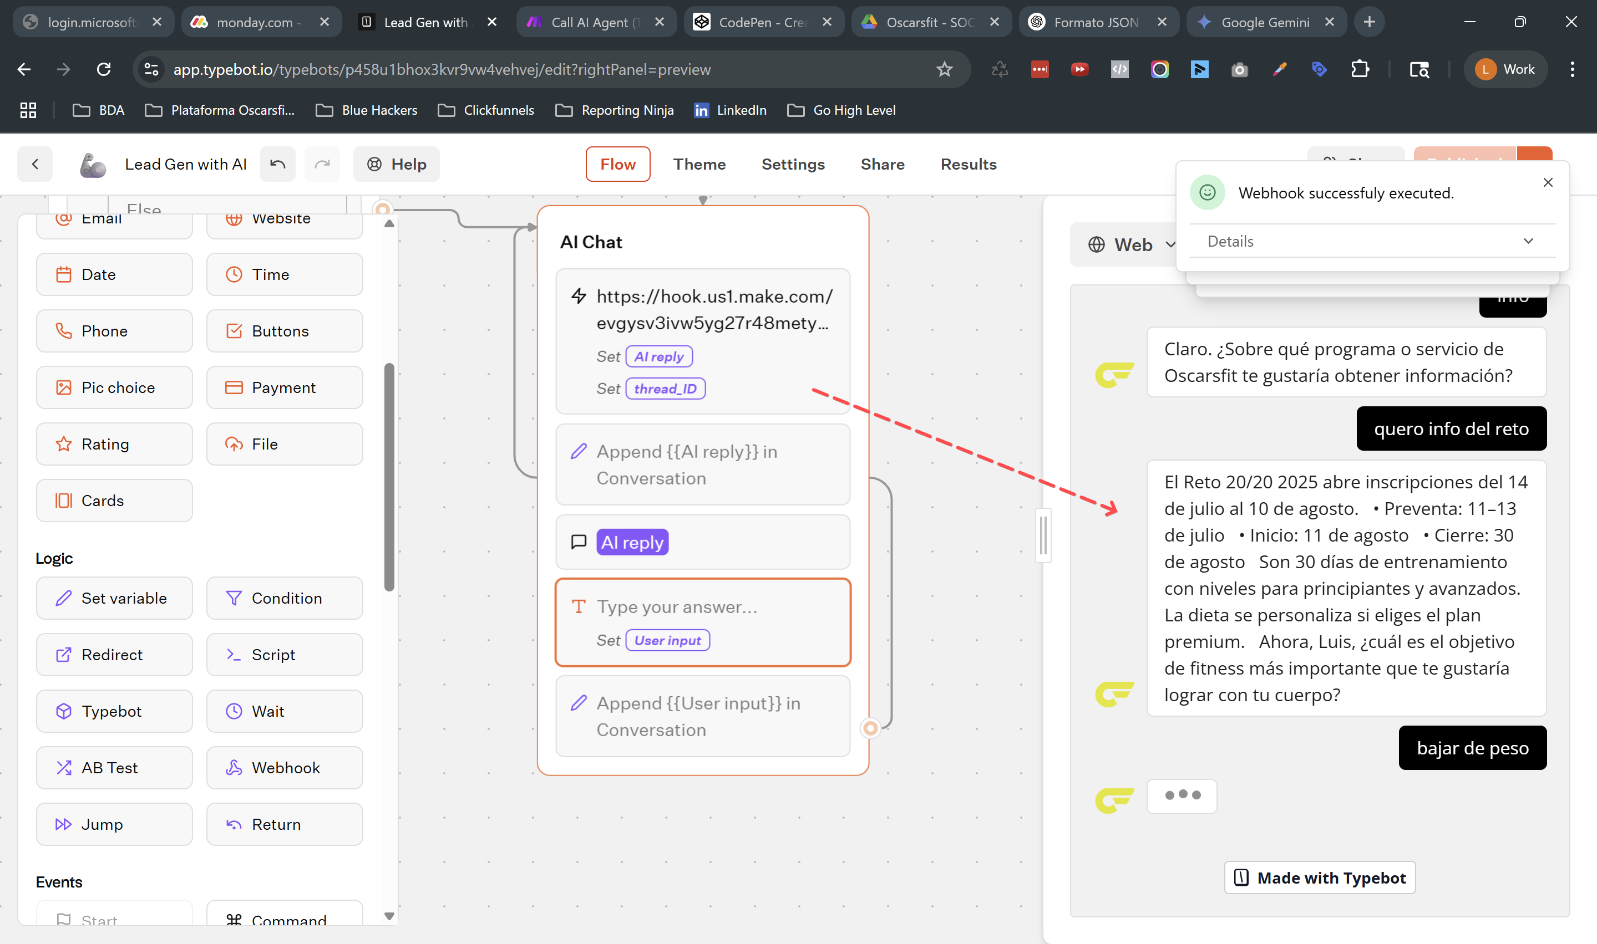Screen dimensions: 1597x944
Task: Add an AB Test block
Action: tap(114, 768)
